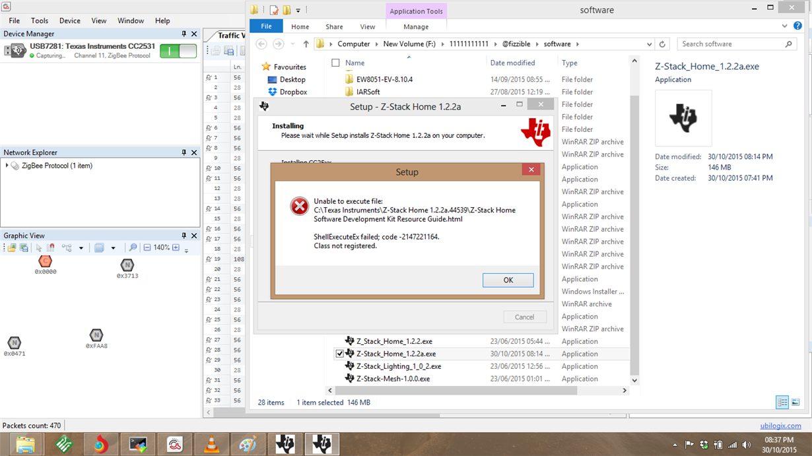The height and width of the screenshot is (456, 812).
Task: Click the zoom-to-fit magnifier in Graphic View
Action: pyautogui.click(x=133, y=248)
